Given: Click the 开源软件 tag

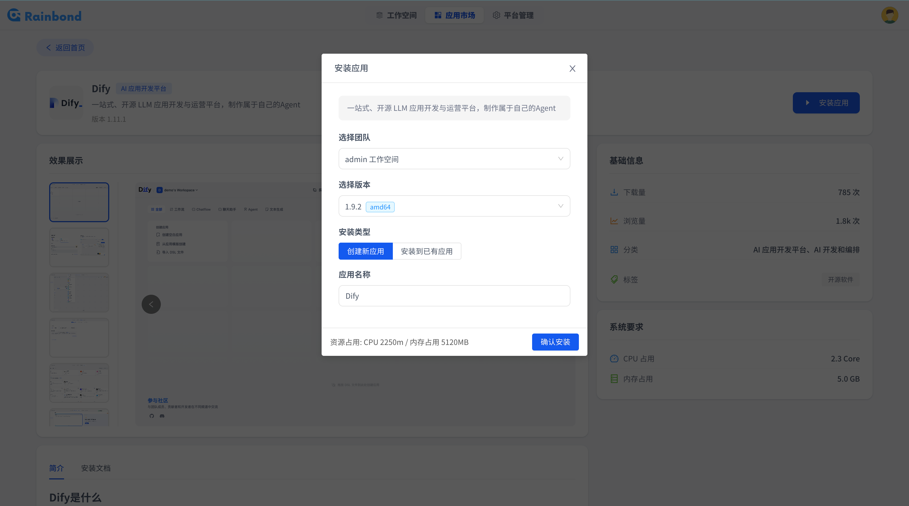Looking at the screenshot, I should (x=840, y=280).
